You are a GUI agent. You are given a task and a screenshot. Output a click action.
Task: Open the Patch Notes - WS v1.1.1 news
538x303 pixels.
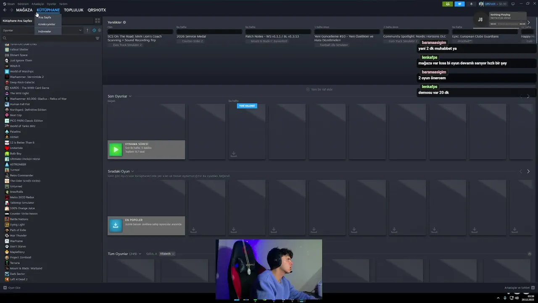(272, 36)
